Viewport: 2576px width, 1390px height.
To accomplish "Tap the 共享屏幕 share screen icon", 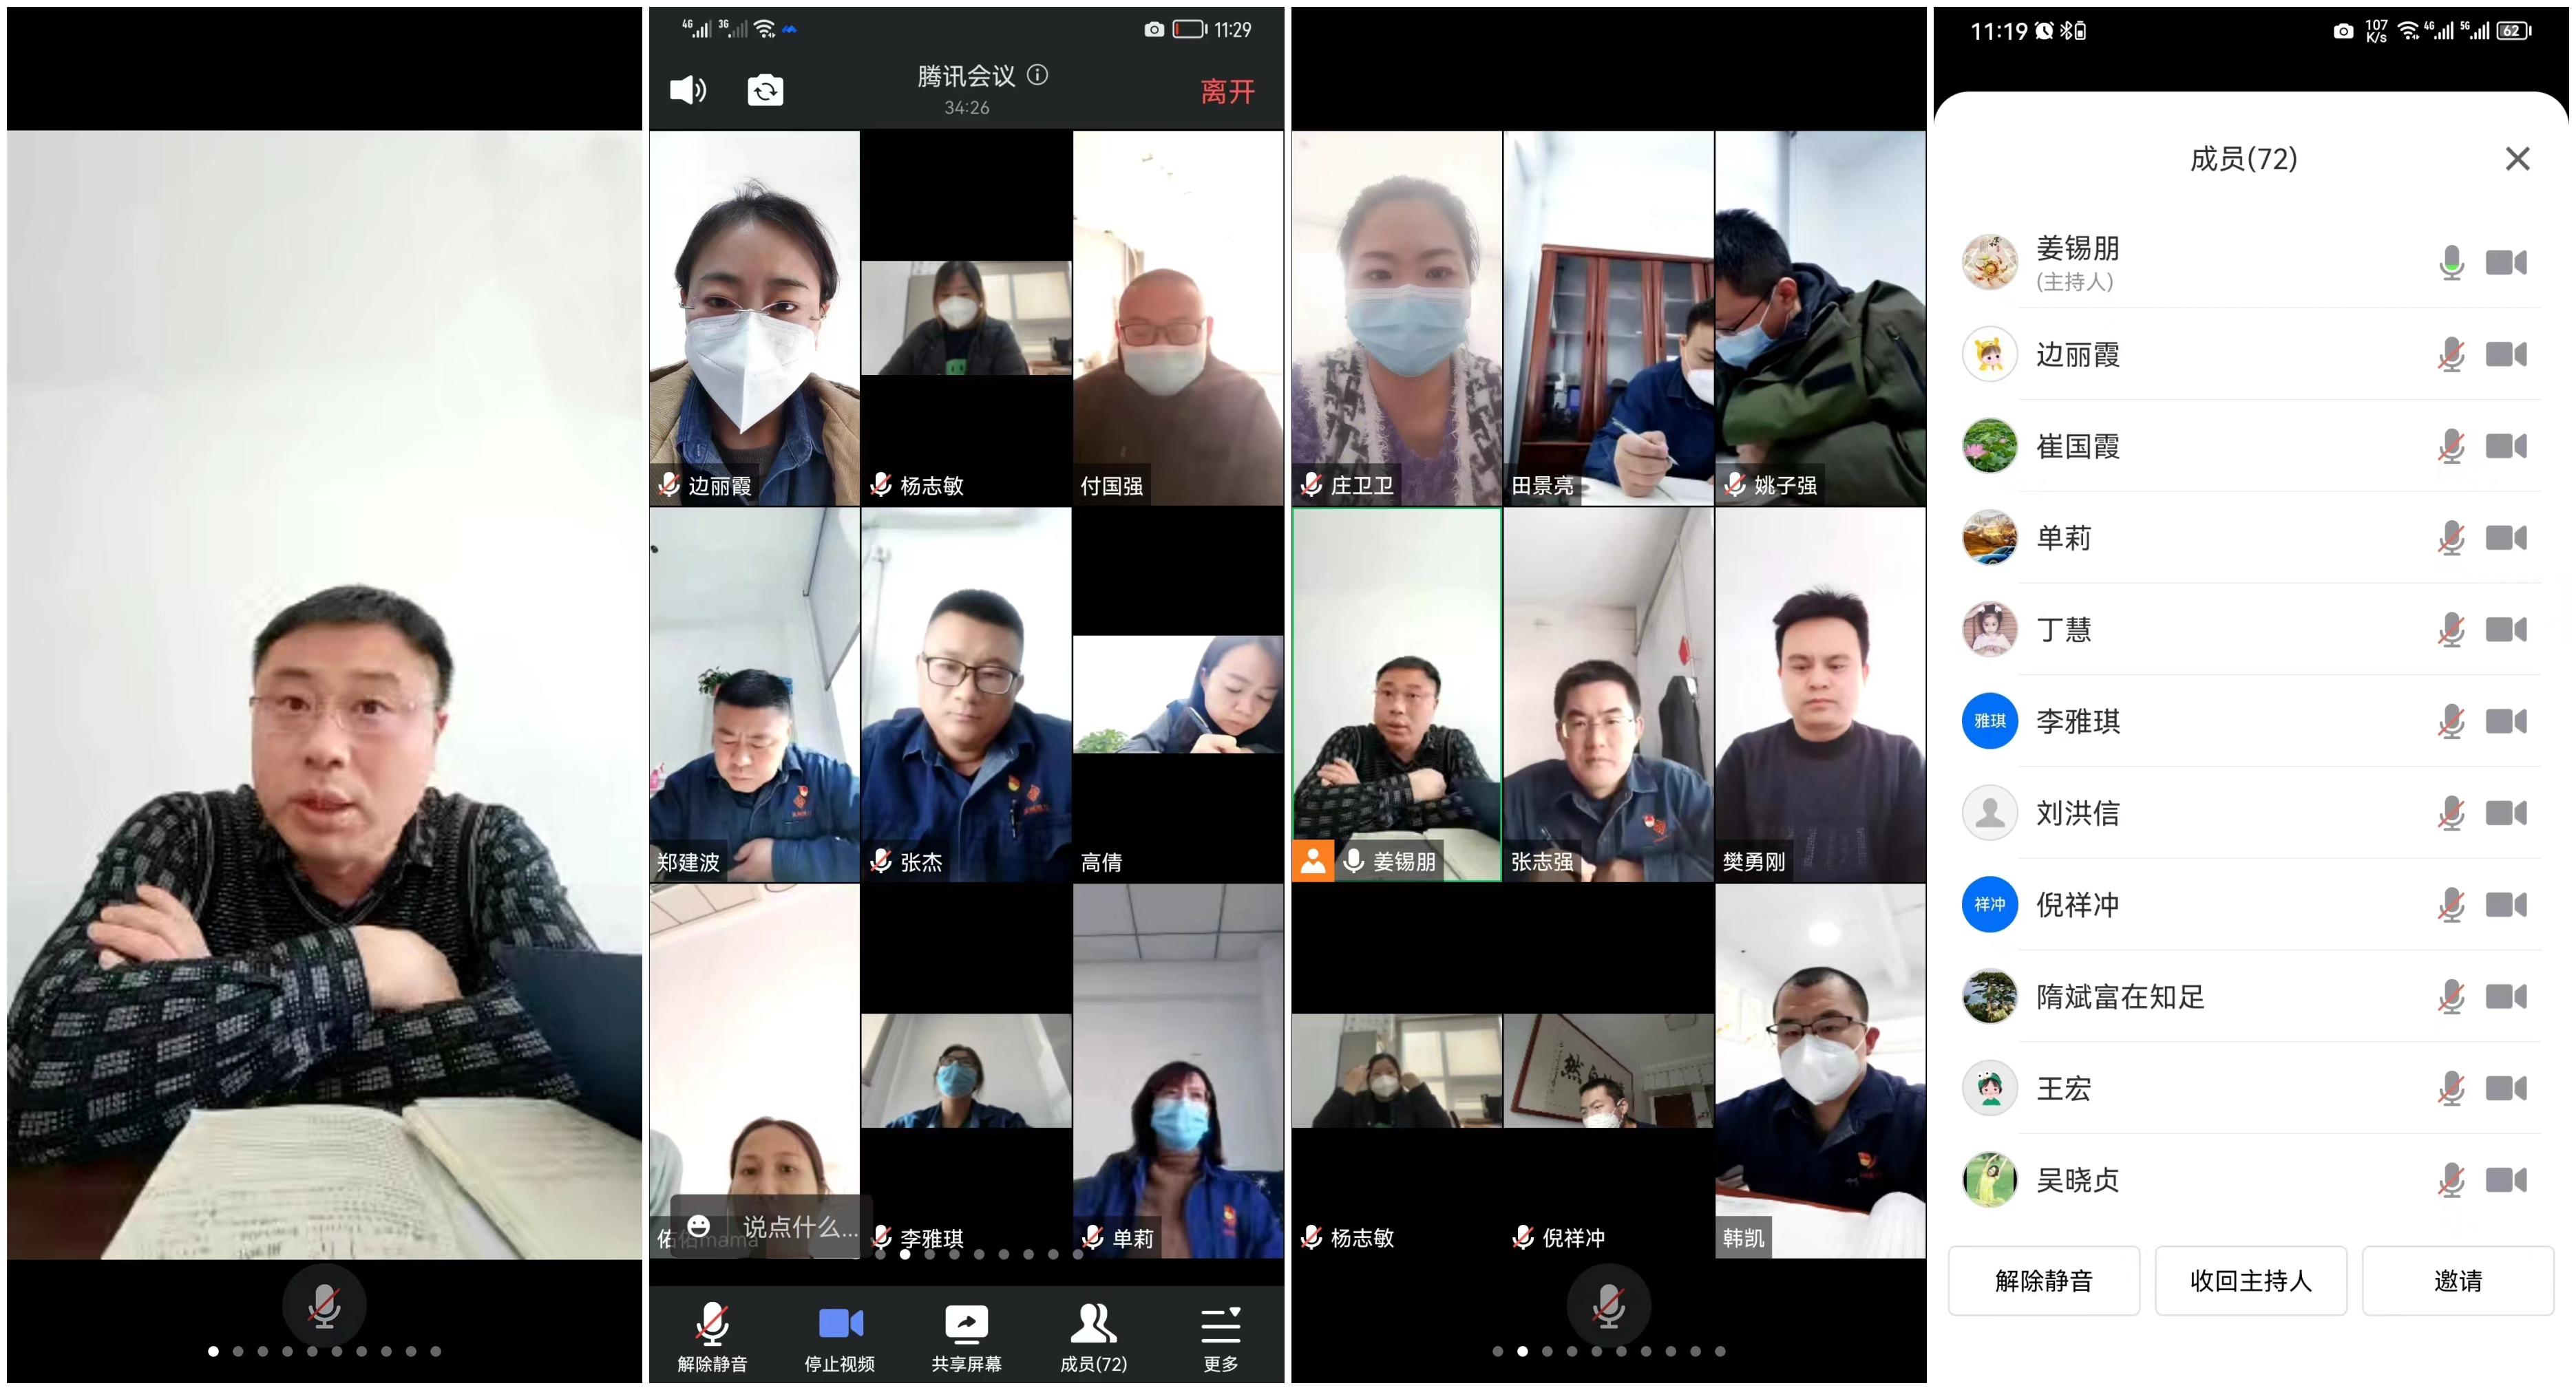I will [x=966, y=1324].
